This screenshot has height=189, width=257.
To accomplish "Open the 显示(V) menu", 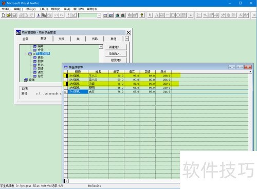I will pyautogui.click(x=31, y=9).
